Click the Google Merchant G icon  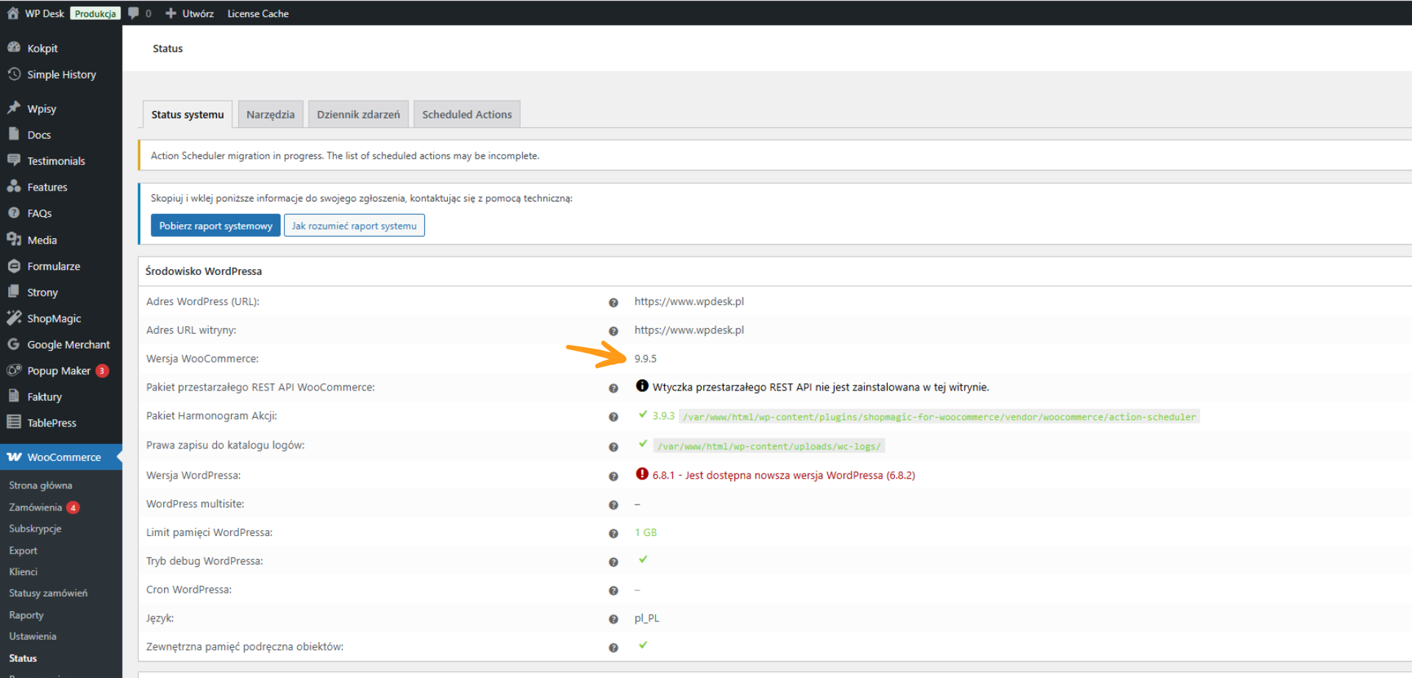(14, 344)
